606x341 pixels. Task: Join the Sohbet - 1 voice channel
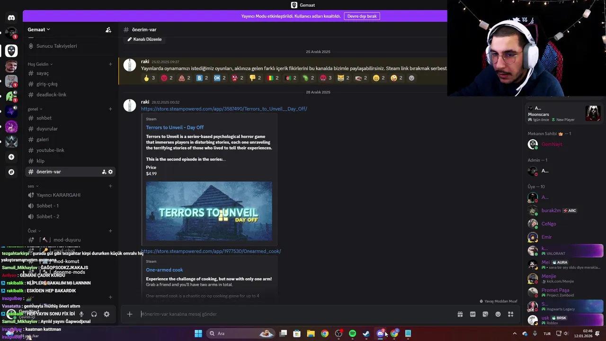pyautogui.click(x=70, y=206)
